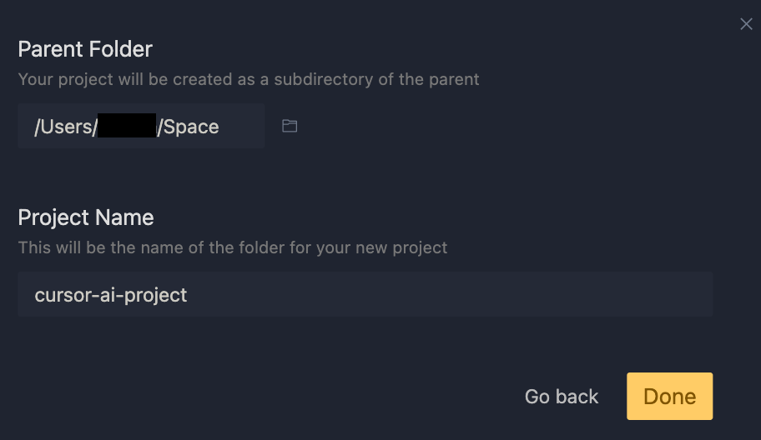The width and height of the screenshot is (761, 440).
Task: Click the "/Users/" portion of the path
Action: [x=66, y=127]
